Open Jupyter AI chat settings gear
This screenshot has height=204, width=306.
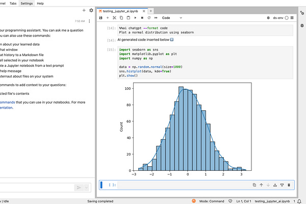click(91, 10)
